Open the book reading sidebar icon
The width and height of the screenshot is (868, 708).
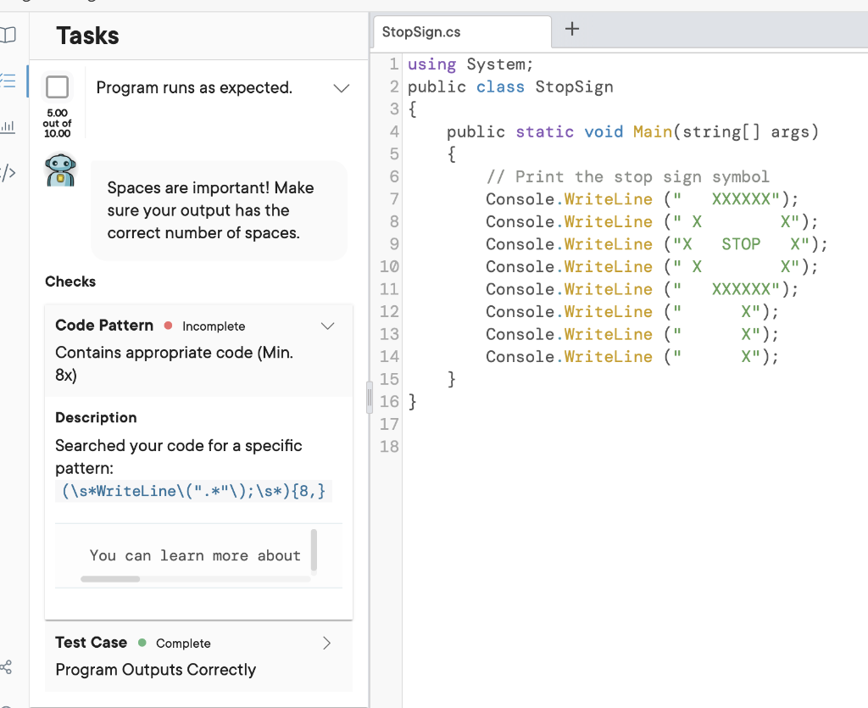click(8, 35)
